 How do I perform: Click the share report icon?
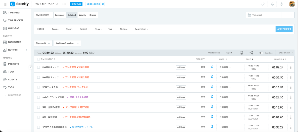[251, 53]
